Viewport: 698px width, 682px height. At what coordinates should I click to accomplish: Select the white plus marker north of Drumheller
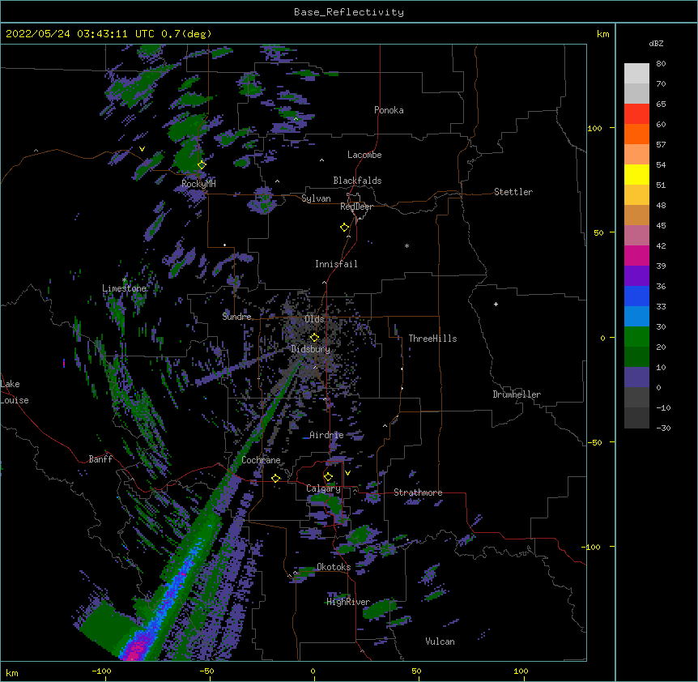point(496,304)
